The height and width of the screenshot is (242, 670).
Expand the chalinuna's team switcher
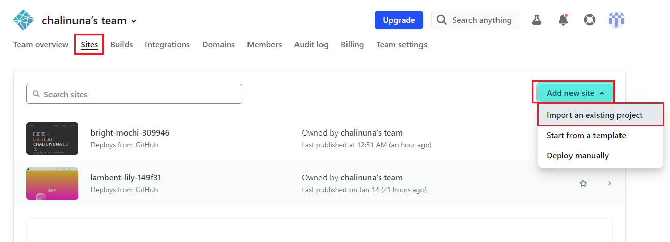click(x=89, y=21)
